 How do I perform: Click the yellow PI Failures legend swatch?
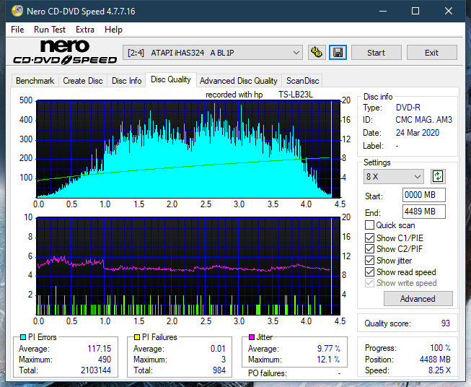coord(137,337)
